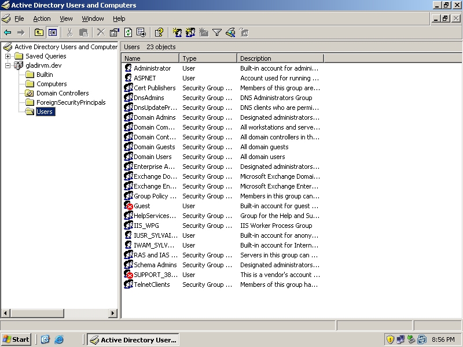
Task: Sort list by the Name column header
Action: coord(150,58)
